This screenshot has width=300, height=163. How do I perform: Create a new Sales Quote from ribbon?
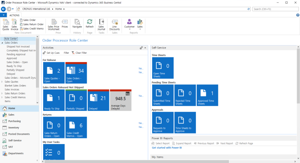point(6,25)
